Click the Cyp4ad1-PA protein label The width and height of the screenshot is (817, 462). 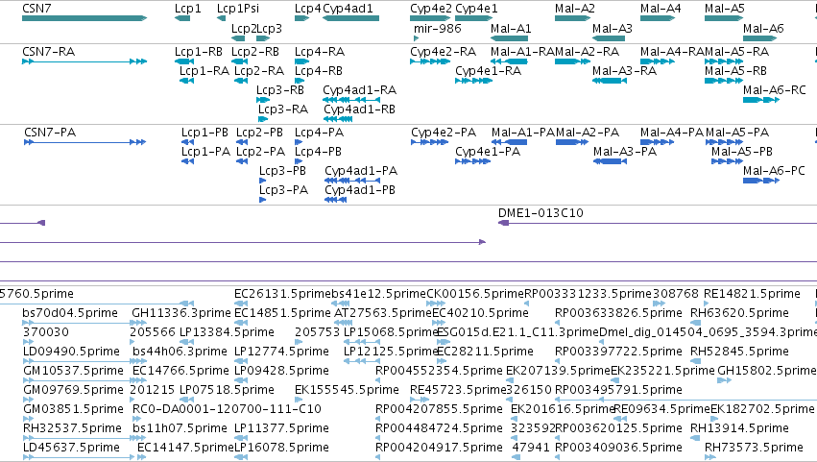tap(361, 172)
